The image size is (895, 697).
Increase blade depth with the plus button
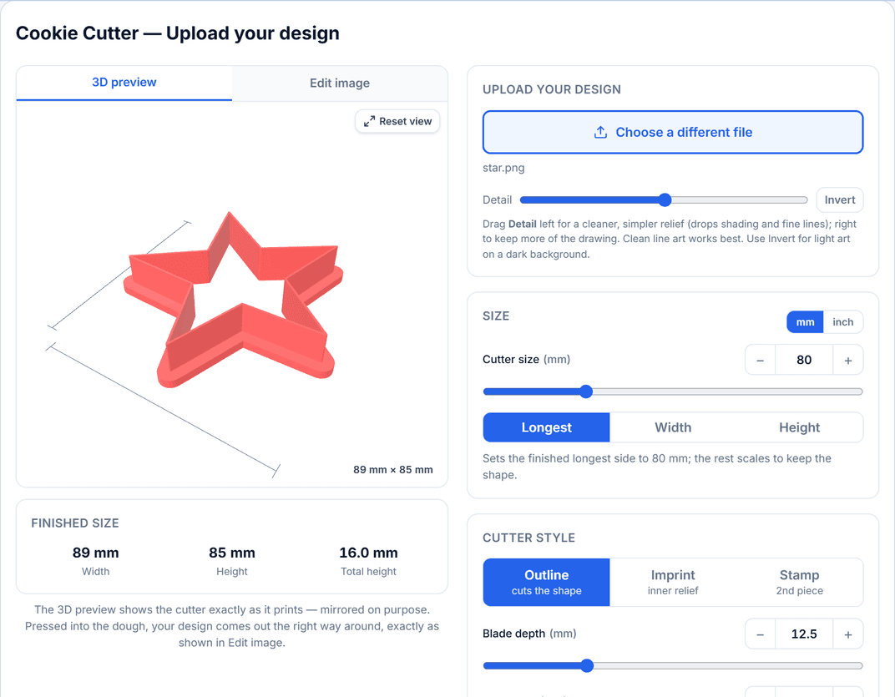[x=848, y=634]
